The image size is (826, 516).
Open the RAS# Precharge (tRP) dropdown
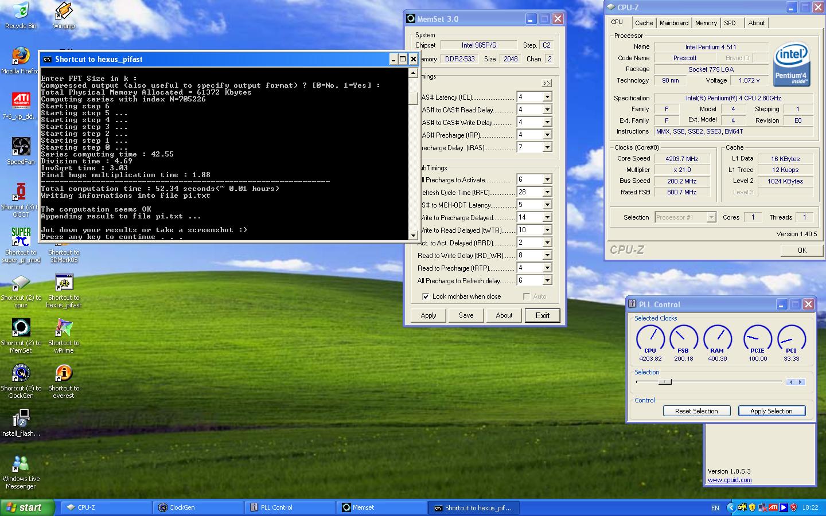(547, 135)
